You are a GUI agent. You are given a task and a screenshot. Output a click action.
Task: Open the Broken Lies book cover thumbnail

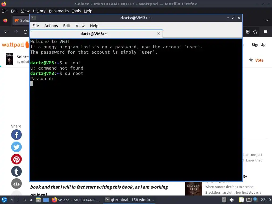(194, 189)
